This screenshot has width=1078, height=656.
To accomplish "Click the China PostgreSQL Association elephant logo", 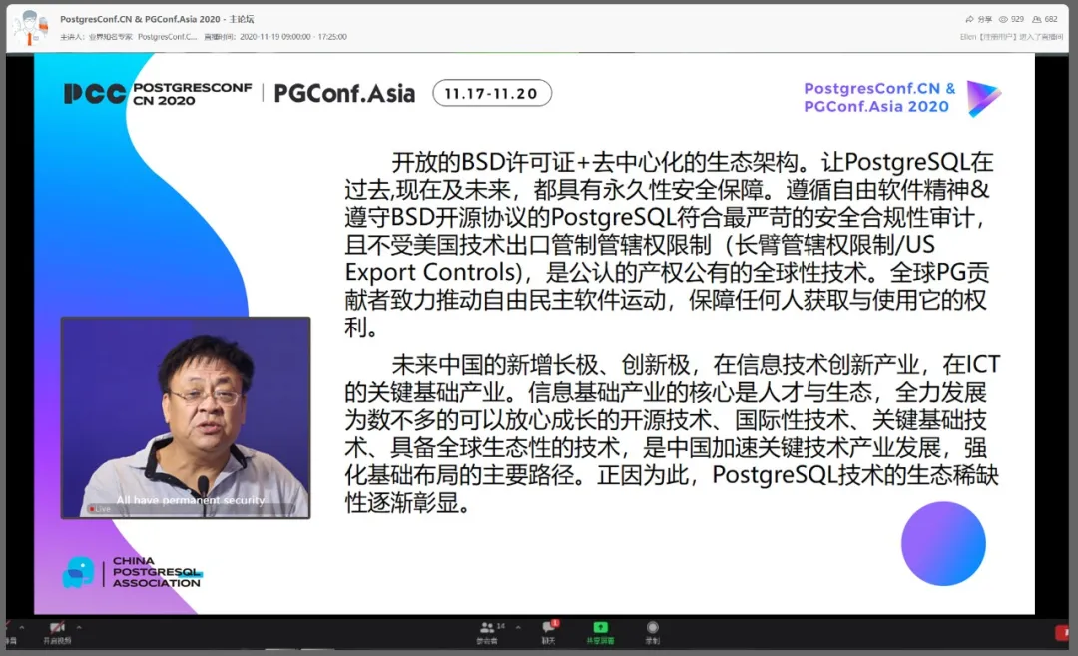I will pos(79,572).
